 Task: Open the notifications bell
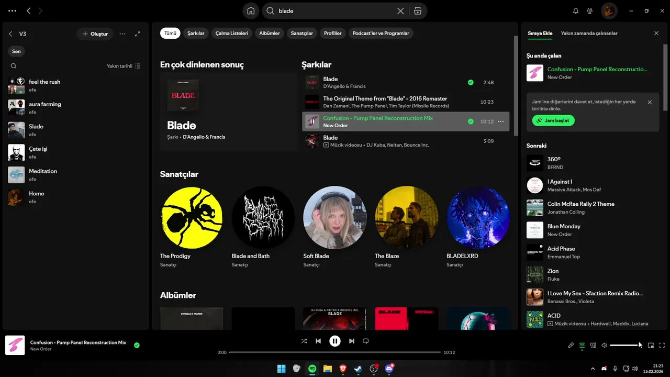[x=576, y=10]
